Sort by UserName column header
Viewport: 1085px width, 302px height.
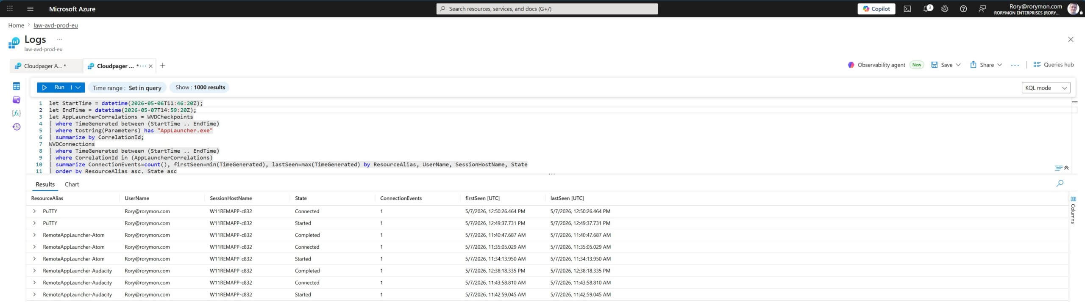[x=136, y=198]
